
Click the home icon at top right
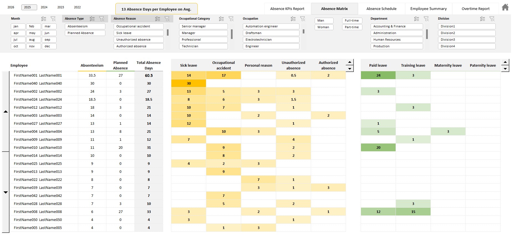505,7
